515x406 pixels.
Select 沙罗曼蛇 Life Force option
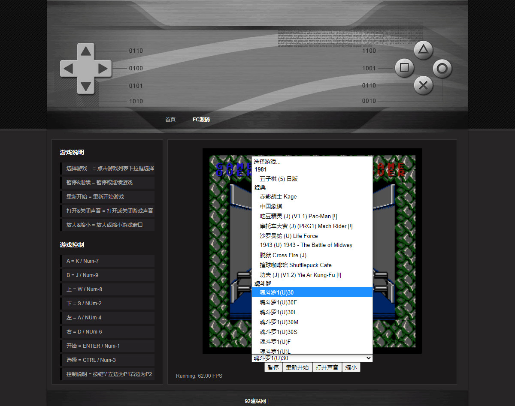point(312,236)
